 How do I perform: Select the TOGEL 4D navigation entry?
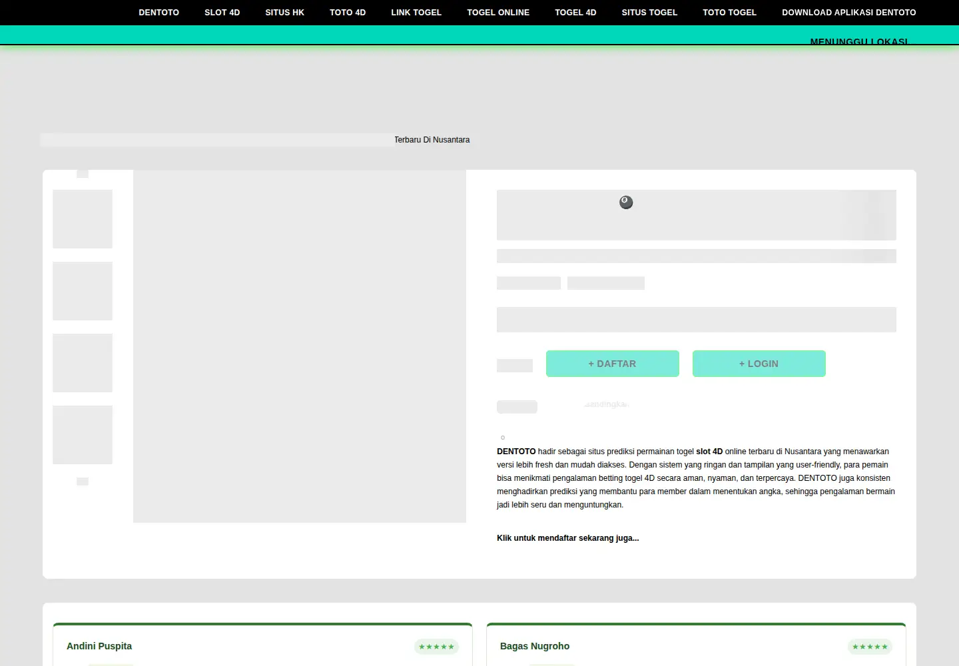click(x=575, y=13)
